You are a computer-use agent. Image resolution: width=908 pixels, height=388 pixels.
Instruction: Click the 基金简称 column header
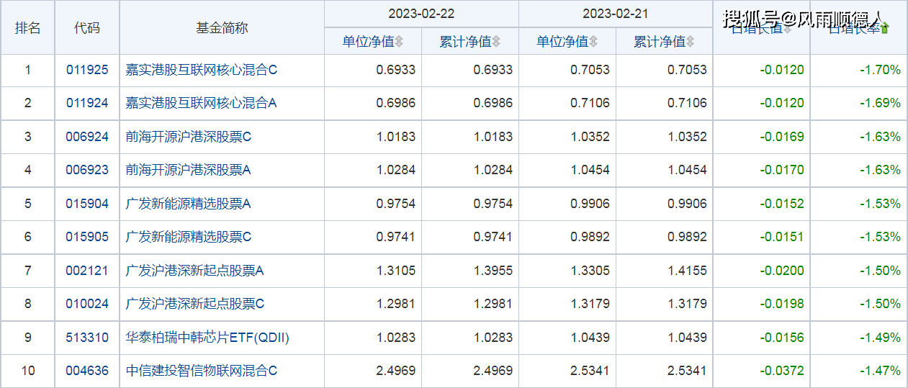pyautogui.click(x=222, y=27)
